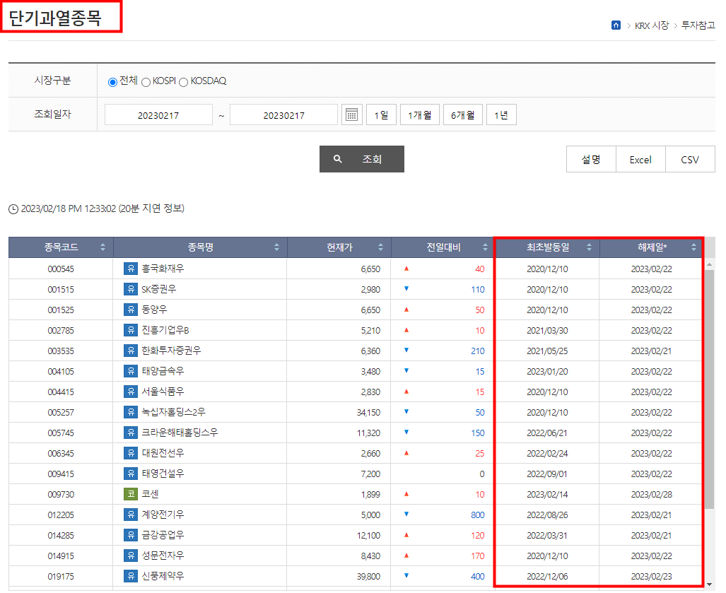Export table data to Excel

[640, 160]
